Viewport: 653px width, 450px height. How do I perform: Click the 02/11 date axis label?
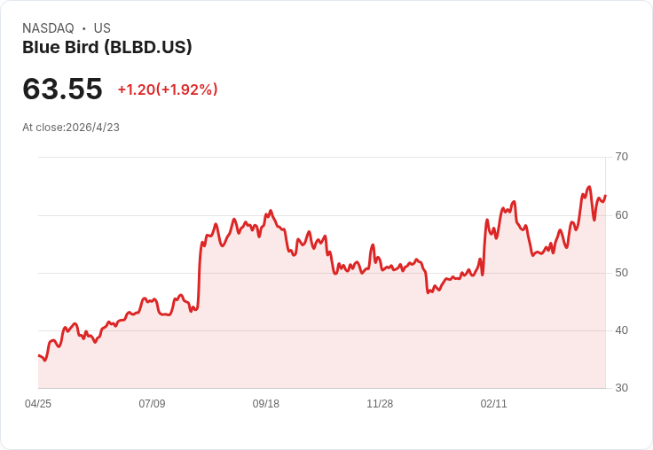493,404
